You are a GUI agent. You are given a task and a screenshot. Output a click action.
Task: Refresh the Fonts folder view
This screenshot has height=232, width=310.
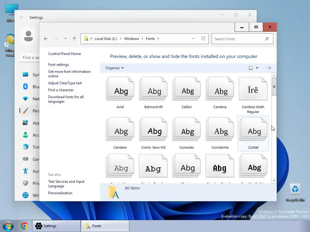pyautogui.click(x=203, y=38)
